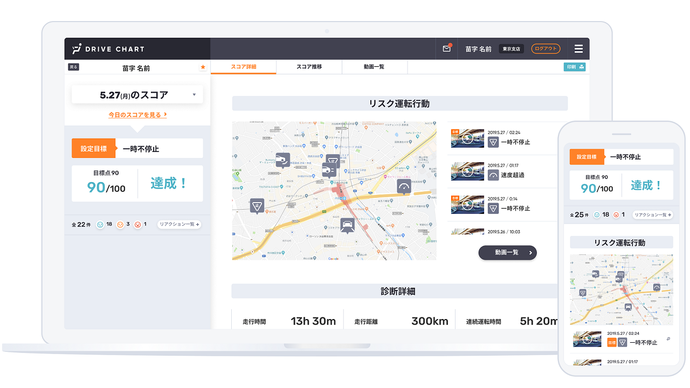Open the 今日のスコアを見る link
Screen dimensions: 690x388
(x=137, y=115)
